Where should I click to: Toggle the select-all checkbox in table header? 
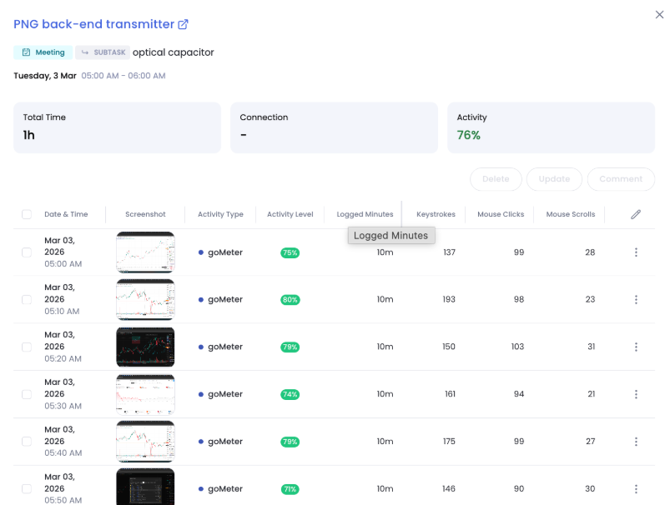pos(27,214)
